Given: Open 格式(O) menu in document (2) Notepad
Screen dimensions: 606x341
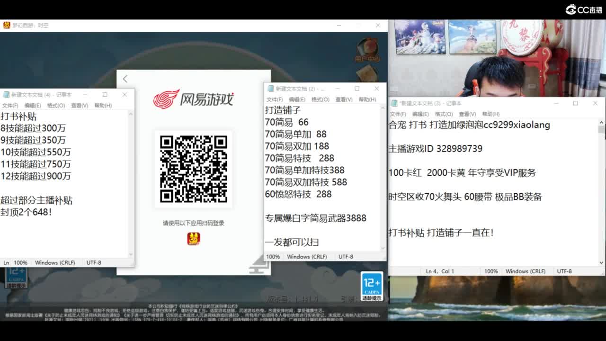Looking at the screenshot, I should point(321,99).
